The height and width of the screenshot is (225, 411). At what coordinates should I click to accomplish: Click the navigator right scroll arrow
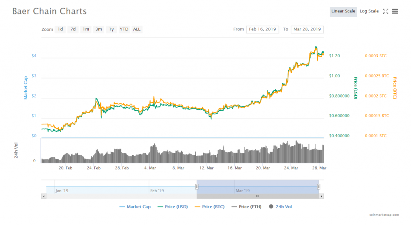coord(321,196)
